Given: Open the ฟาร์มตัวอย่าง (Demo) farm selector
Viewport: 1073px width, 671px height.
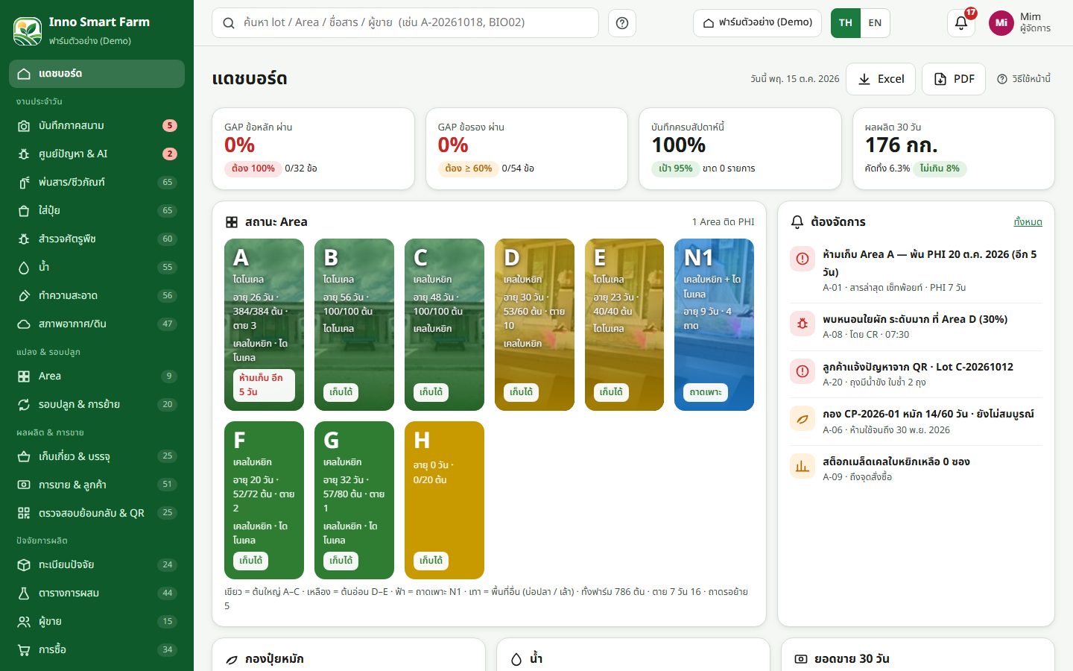Looking at the screenshot, I should coord(758,23).
